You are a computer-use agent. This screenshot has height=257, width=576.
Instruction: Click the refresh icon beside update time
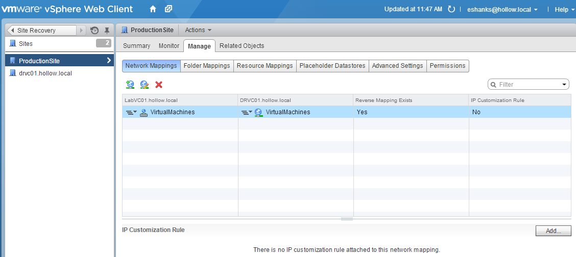pos(451,9)
